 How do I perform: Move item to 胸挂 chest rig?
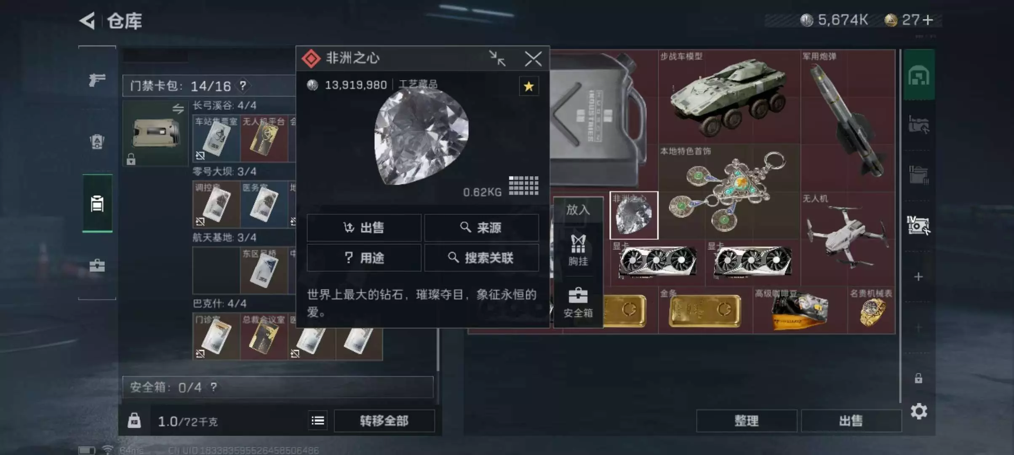(578, 250)
